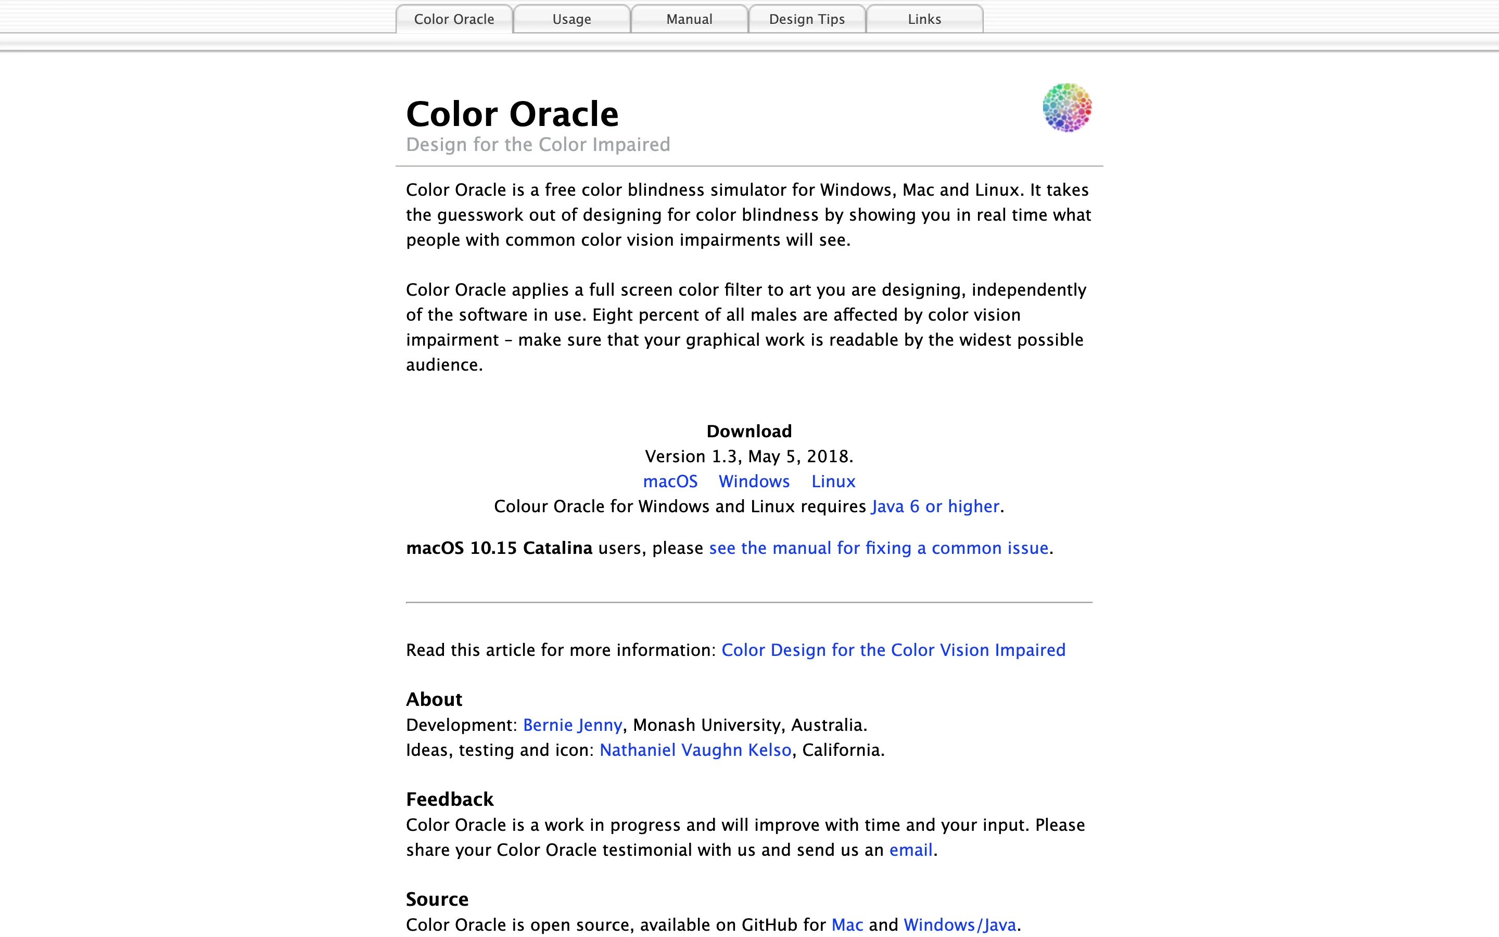Visit Bernie Jenny's page
The width and height of the screenshot is (1499, 937).
click(x=573, y=725)
